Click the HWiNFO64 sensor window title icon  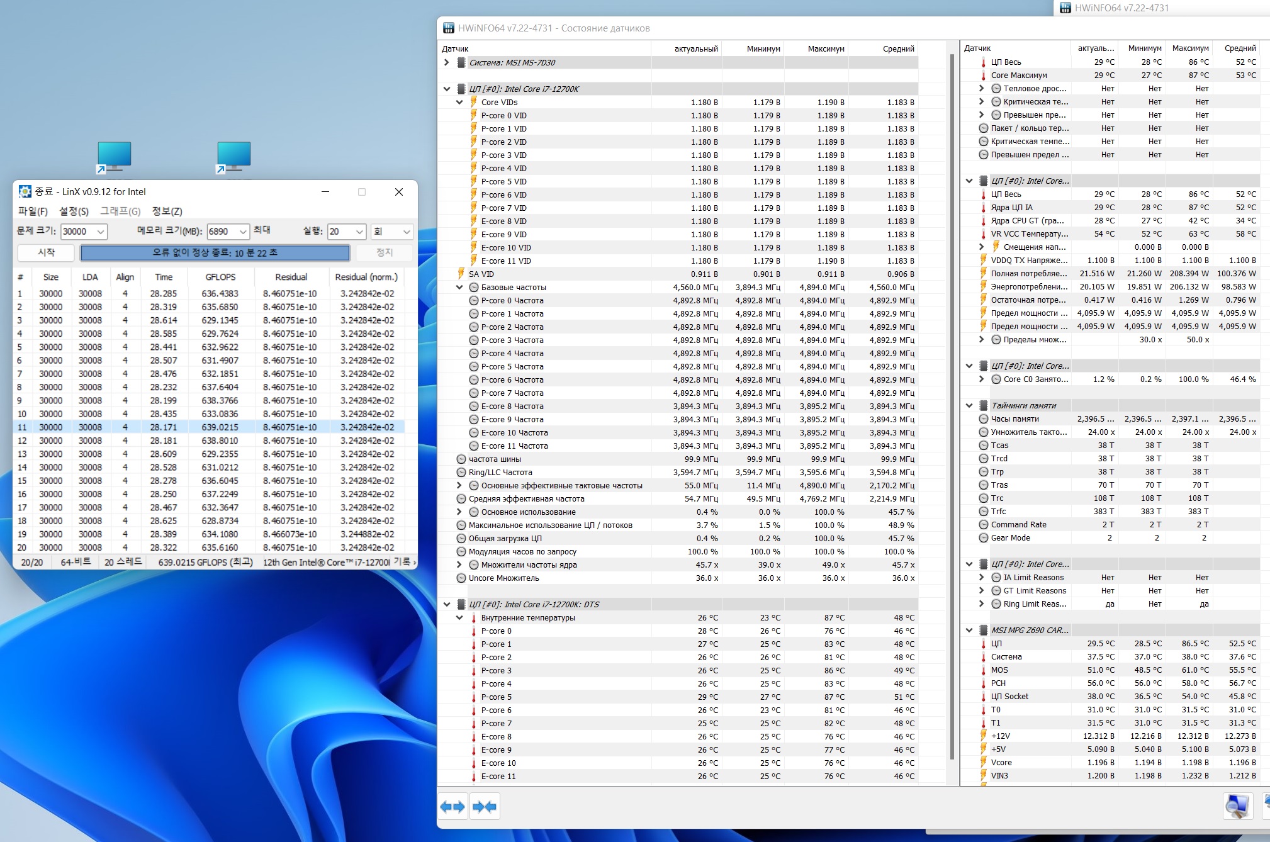click(x=448, y=28)
